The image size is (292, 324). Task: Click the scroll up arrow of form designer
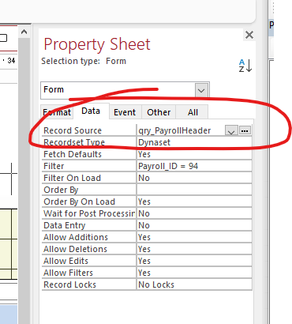point(24,32)
